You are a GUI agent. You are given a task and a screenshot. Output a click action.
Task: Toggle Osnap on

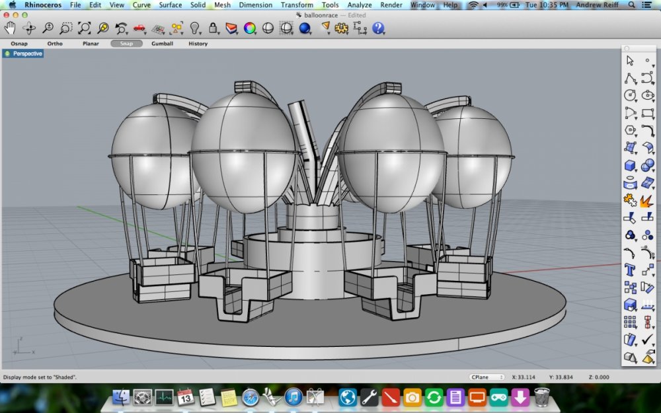pos(19,44)
